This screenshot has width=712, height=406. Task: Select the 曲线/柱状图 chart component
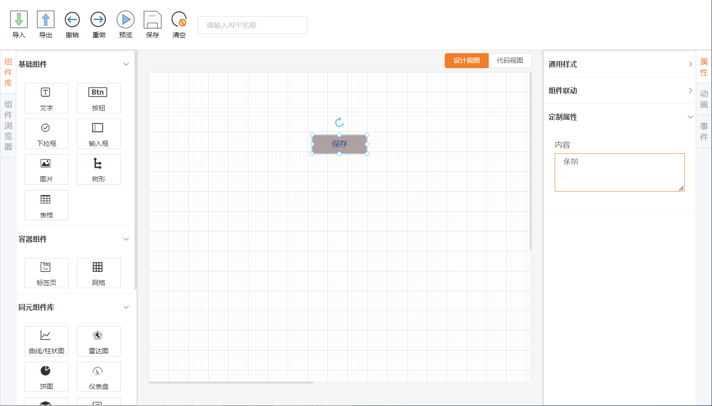(47, 341)
